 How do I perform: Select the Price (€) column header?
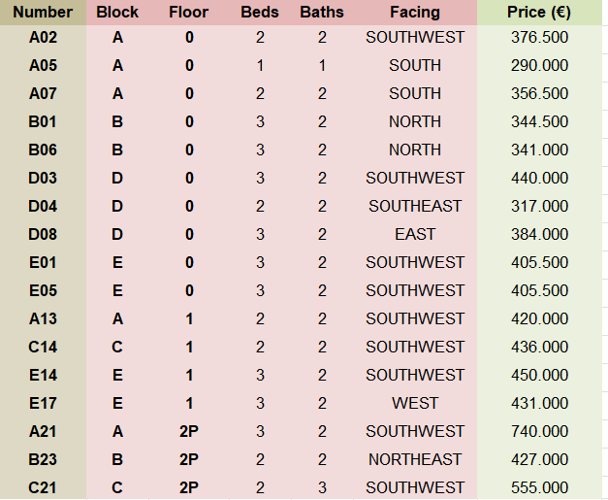point(539,13)
